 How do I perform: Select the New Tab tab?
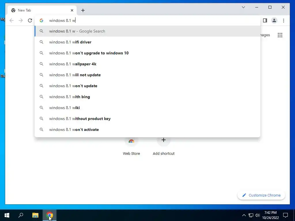point(42,10)
